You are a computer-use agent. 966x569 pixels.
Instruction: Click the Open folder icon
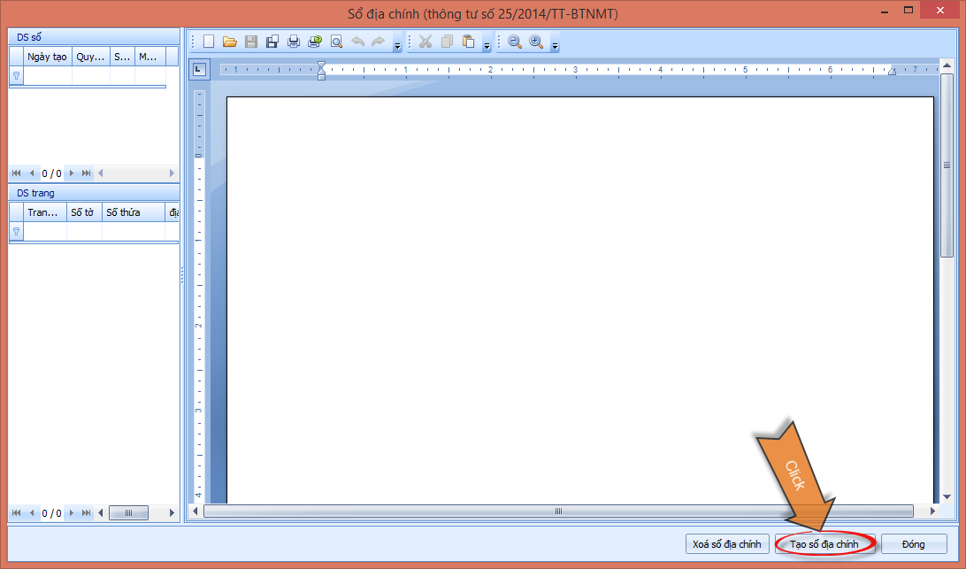230,42
